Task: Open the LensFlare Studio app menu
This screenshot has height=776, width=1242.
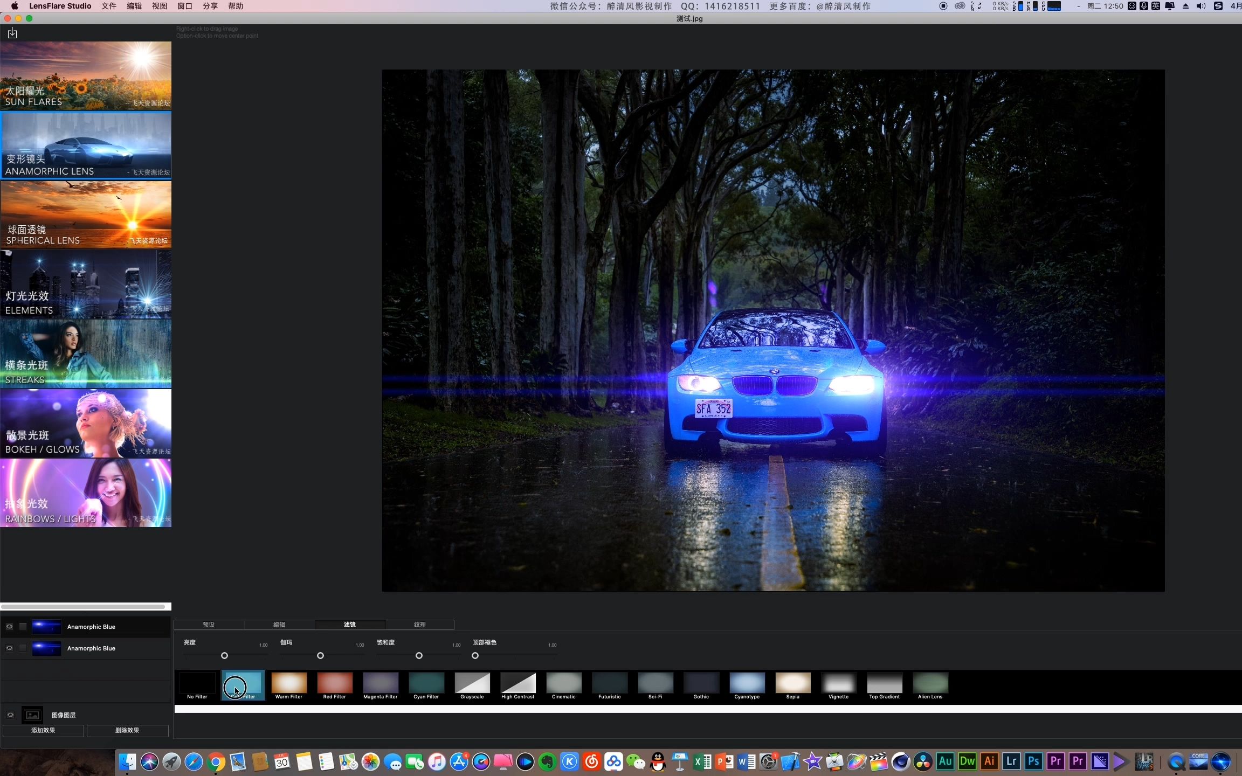Action: [x=60, y=6]
